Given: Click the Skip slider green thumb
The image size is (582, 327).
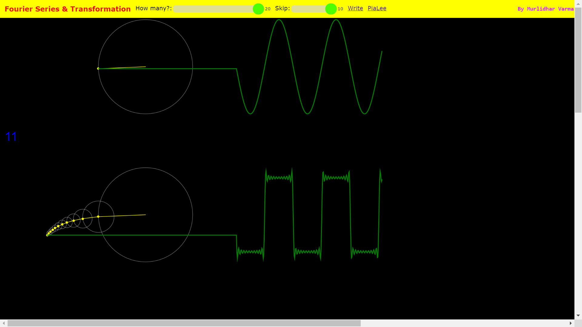Looking at the screenshot, I should [331, 9].
